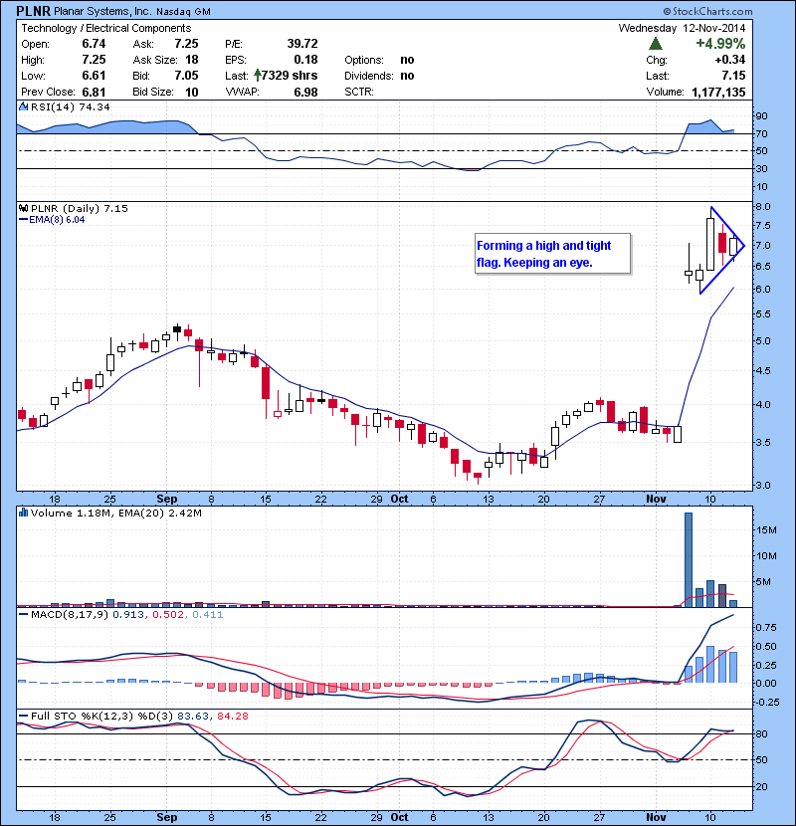Click the 90 label on the RSI axis
The height and width of the screenshot is (826, 796).
762,115
